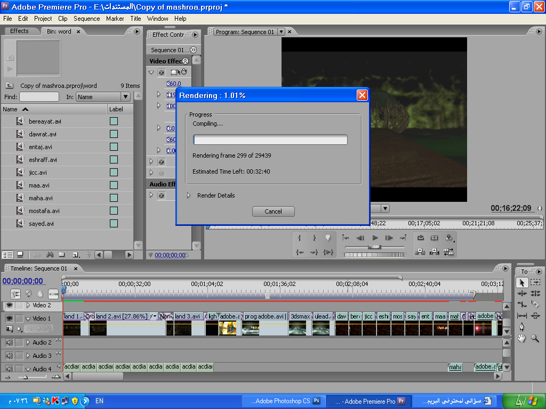The image size is (546, 409).
Task: Select the Slip tool
Action: 521,316
